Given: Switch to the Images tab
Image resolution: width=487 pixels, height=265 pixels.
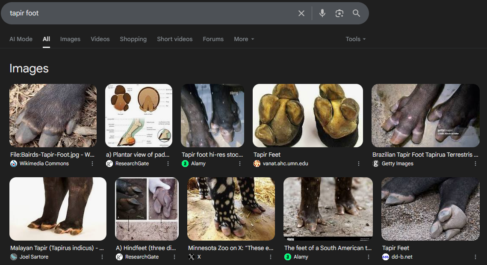Looking at the screenshot, I should click(70, 39).
